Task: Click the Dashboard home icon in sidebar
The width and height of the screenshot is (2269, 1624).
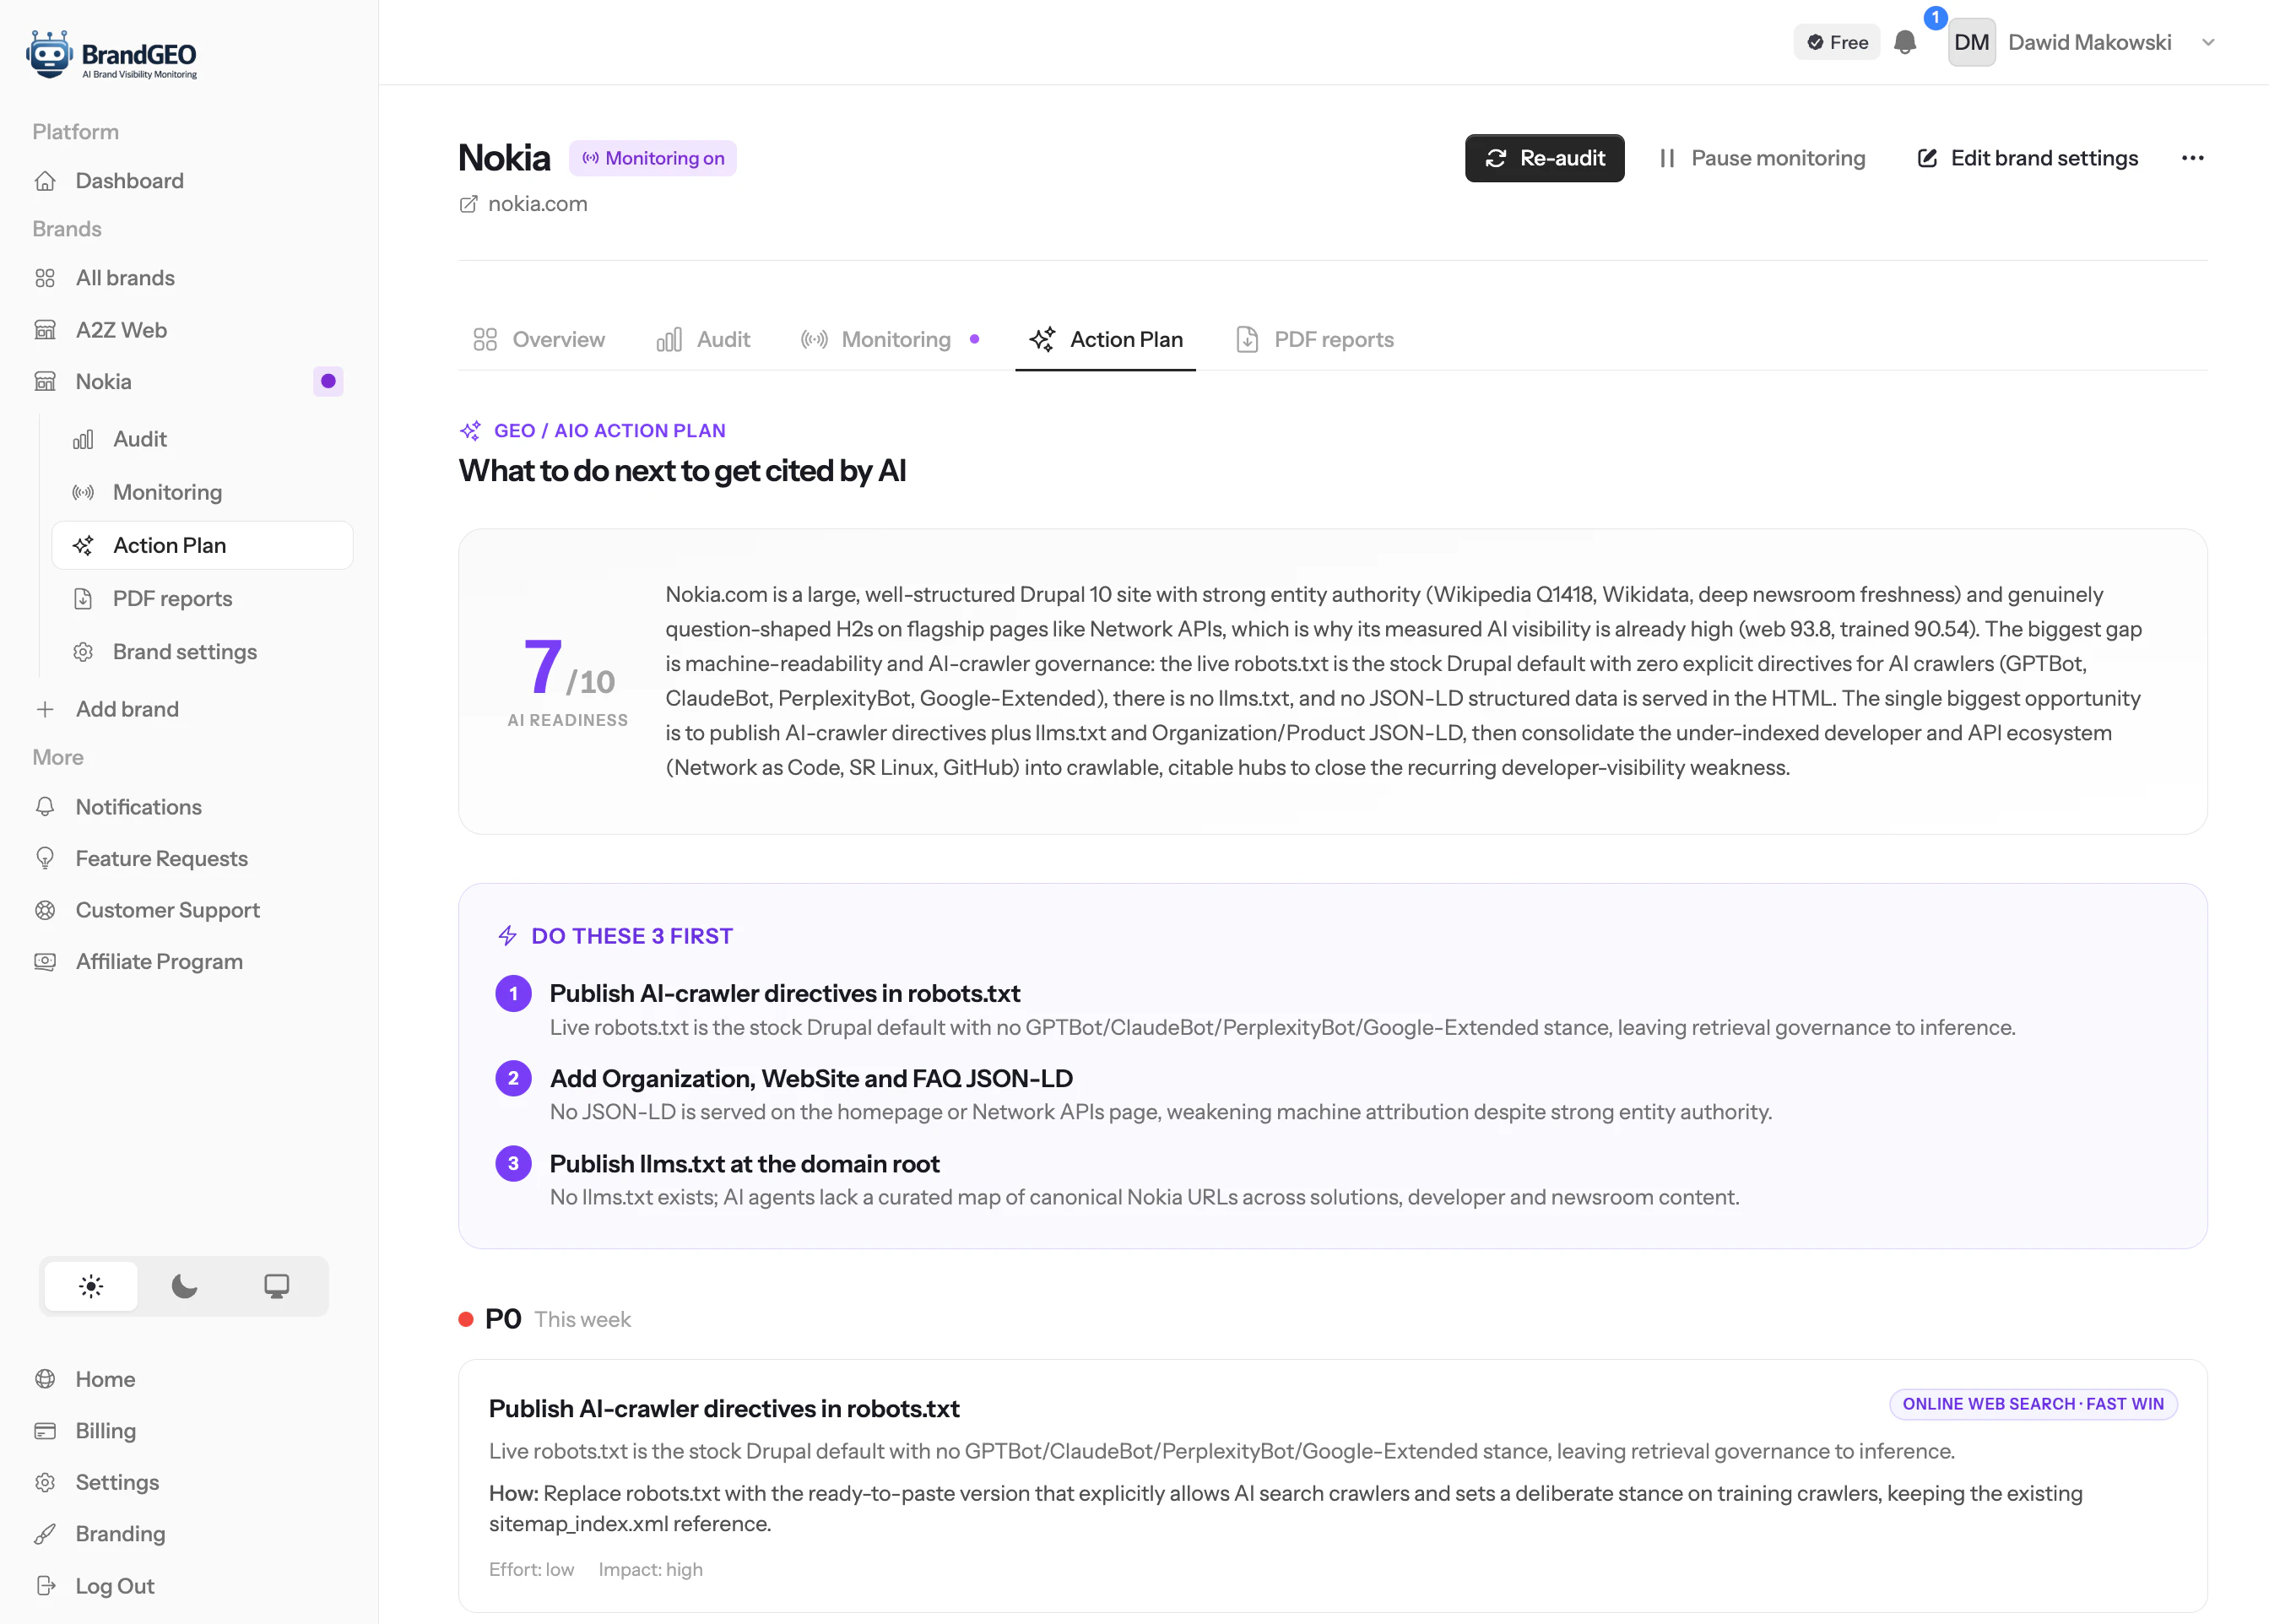Action: coord(45,181)
